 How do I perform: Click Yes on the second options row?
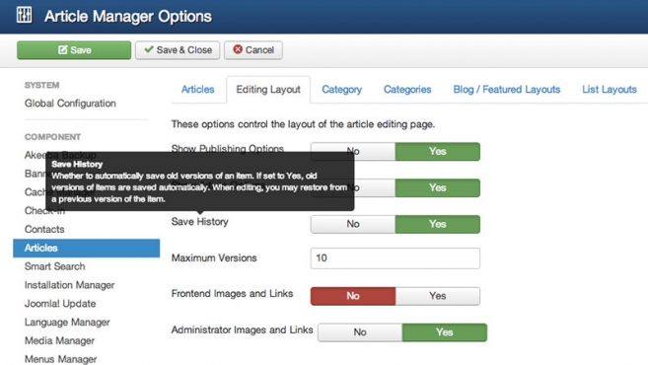438,187
